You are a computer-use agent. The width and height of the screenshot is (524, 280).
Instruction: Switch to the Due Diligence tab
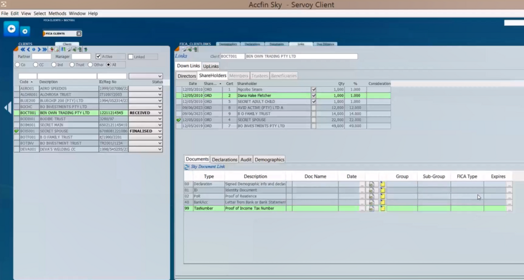[x=325, y=44]
